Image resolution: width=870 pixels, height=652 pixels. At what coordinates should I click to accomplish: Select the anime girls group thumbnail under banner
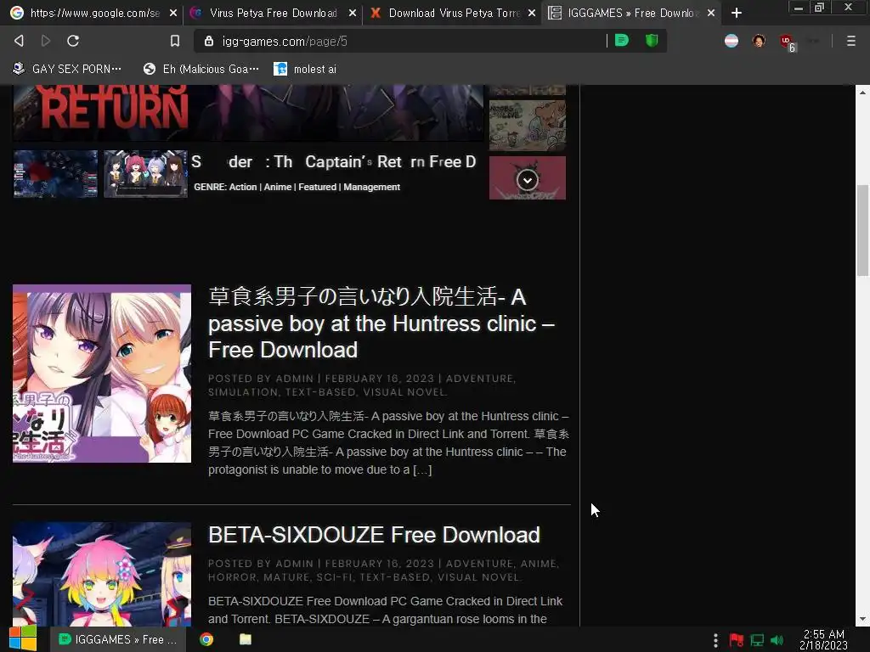(x=145, y=173)
